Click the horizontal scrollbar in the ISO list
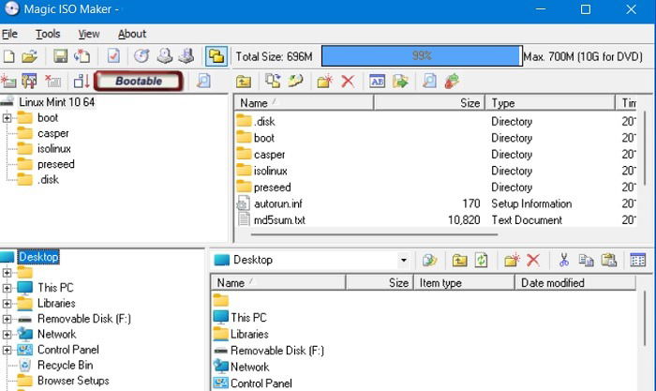656x391 pixels. pyautogui.click(x=374, y=234)
